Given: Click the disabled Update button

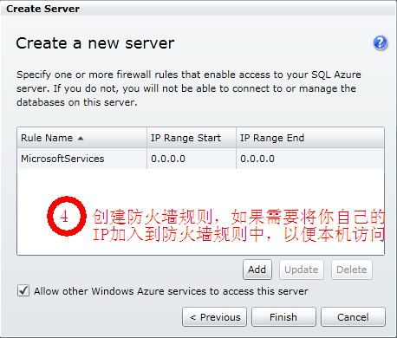Looking at the screenshot, I should pos(302,270).
